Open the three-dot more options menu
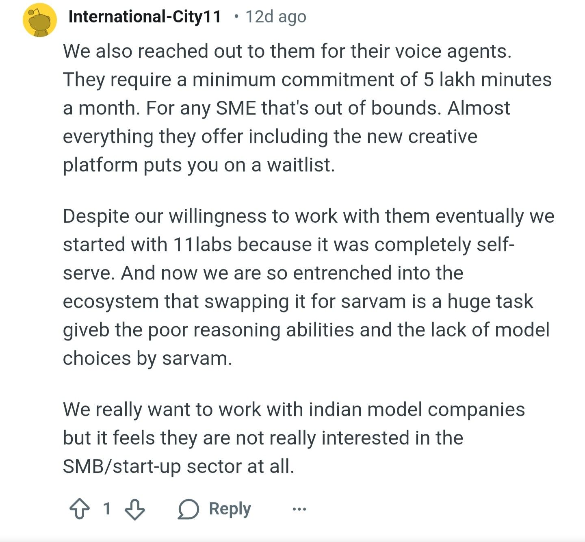This screenshot has width=585, height=542. pos(299,509)
